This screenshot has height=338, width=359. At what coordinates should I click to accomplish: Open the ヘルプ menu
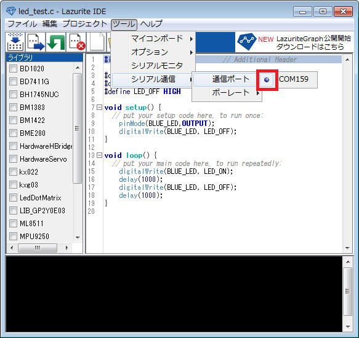[x=151, y=24]
